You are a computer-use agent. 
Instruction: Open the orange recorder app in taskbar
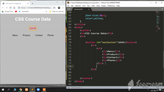pos(44,90)
